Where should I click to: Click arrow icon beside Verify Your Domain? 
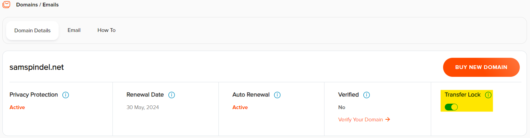388,120
